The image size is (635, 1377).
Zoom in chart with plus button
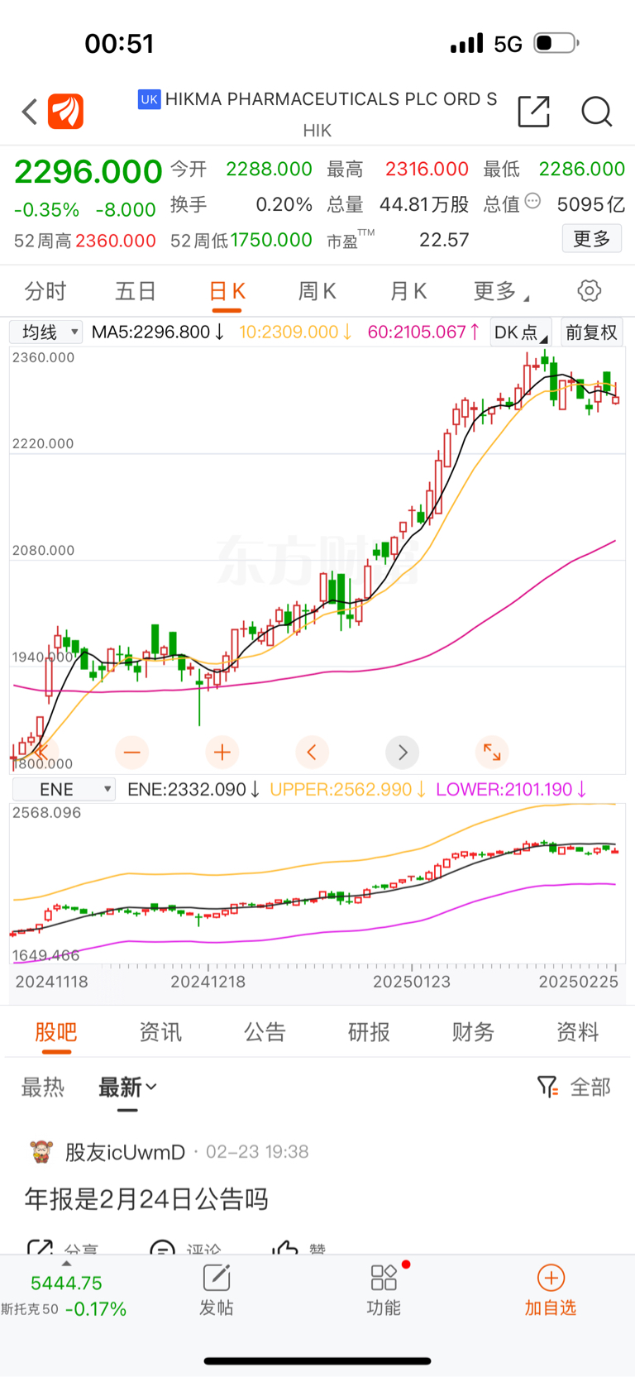click(222, 752)
